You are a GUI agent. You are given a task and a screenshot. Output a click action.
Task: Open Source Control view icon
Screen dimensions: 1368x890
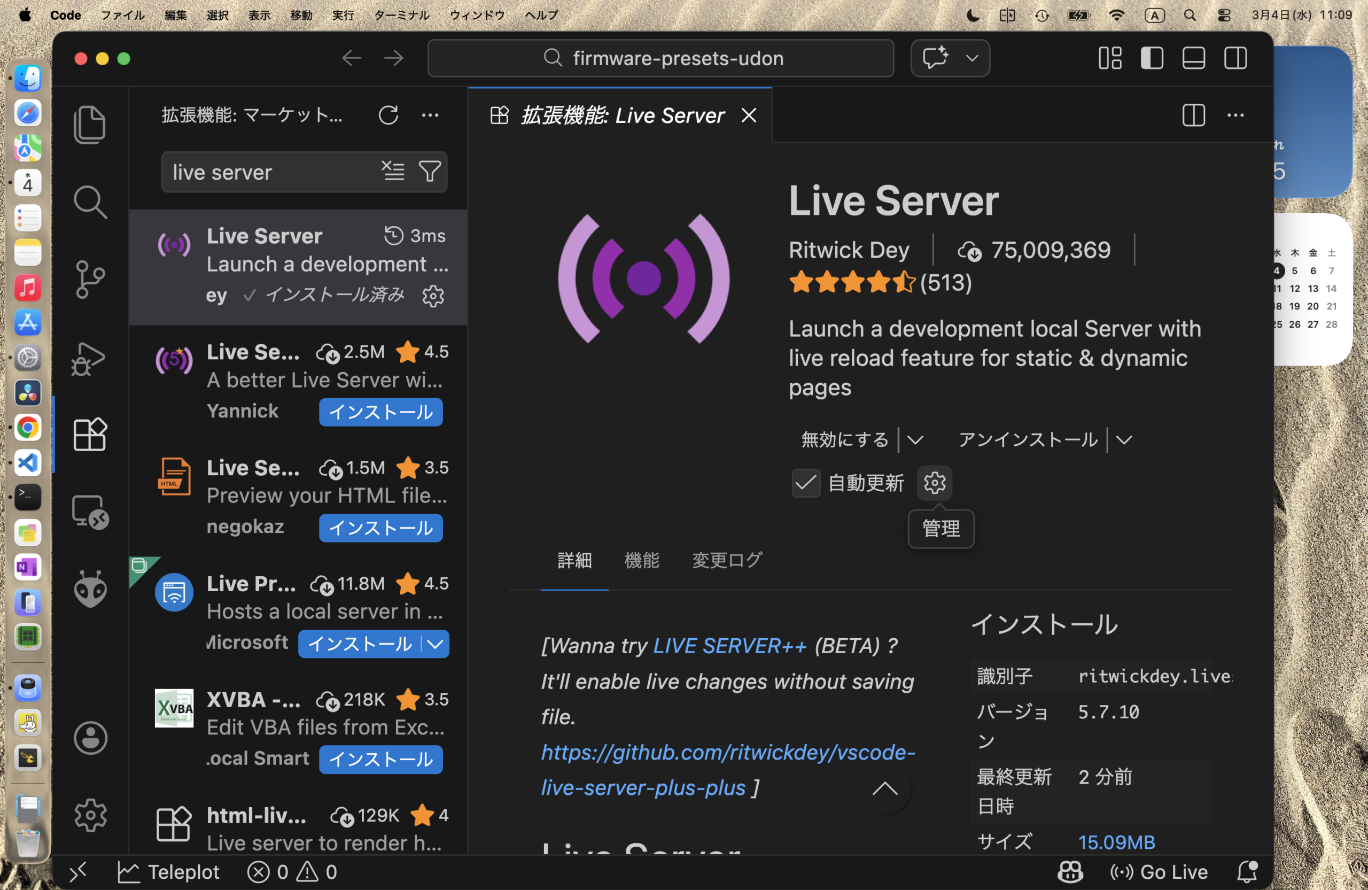tap(90, 280)
